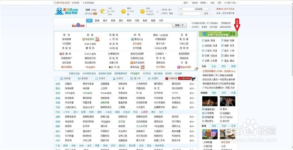Open the 优酷网 link

[x=68, y=84]
